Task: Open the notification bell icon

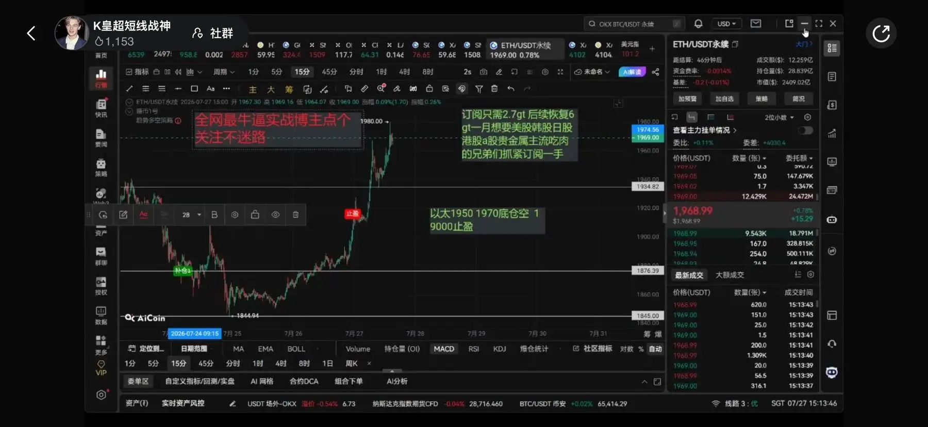Action: [x=698, y=24]
